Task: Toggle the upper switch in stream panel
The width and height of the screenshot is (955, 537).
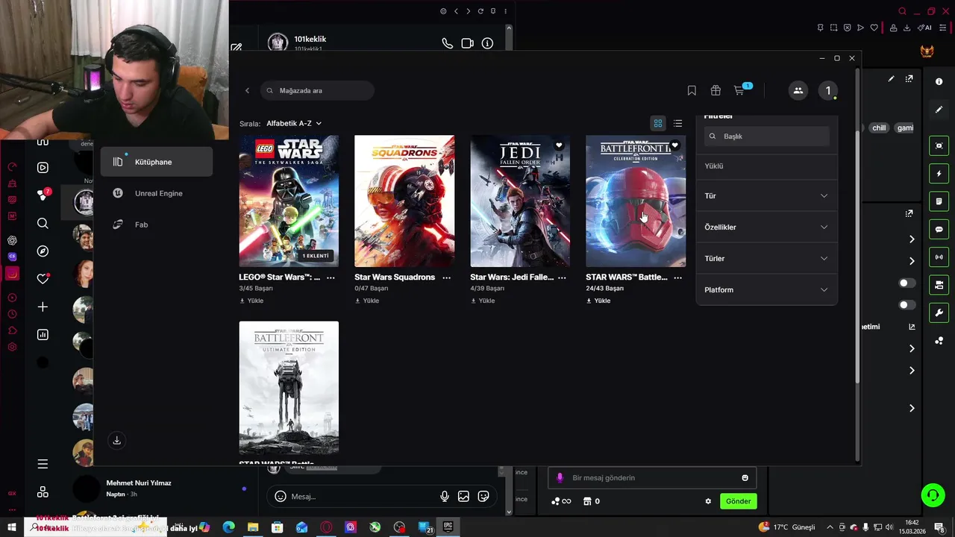Action: (x=907, y=283)
